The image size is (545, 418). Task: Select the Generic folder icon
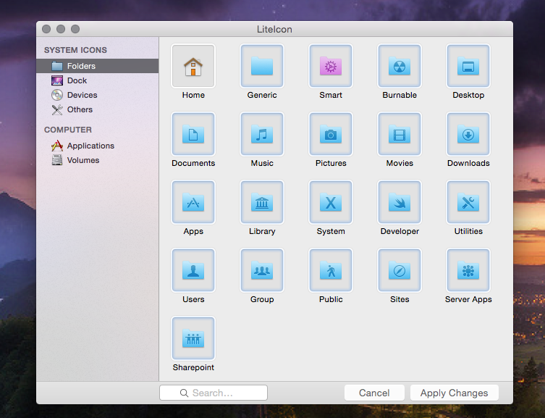tap(262, 66)
